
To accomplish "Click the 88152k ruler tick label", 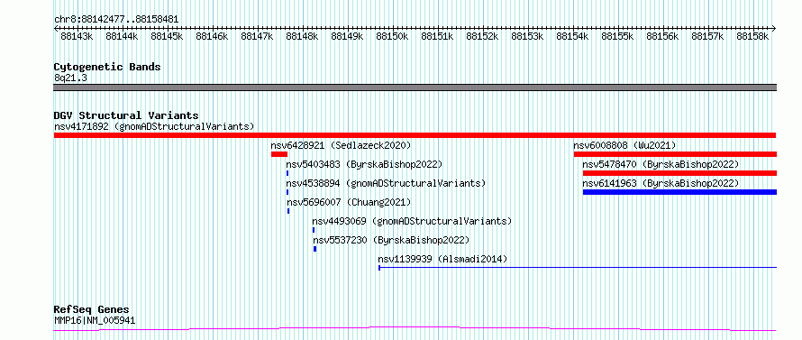I will [482, 37].
